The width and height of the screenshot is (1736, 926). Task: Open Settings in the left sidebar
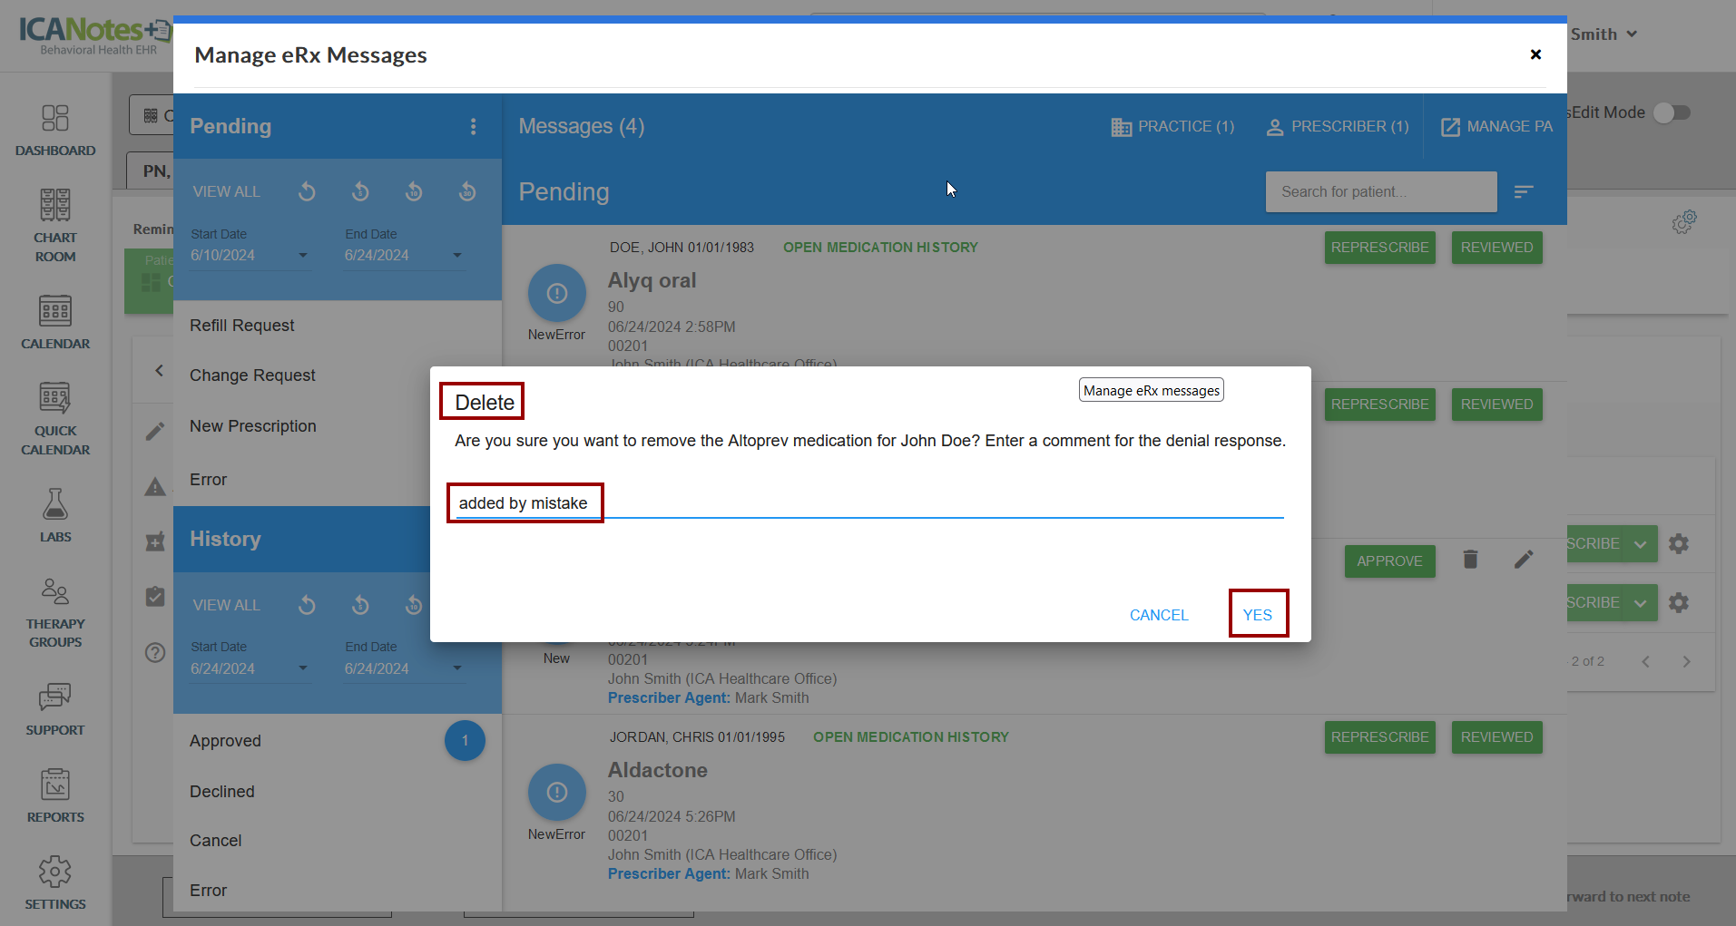point(55,882)
